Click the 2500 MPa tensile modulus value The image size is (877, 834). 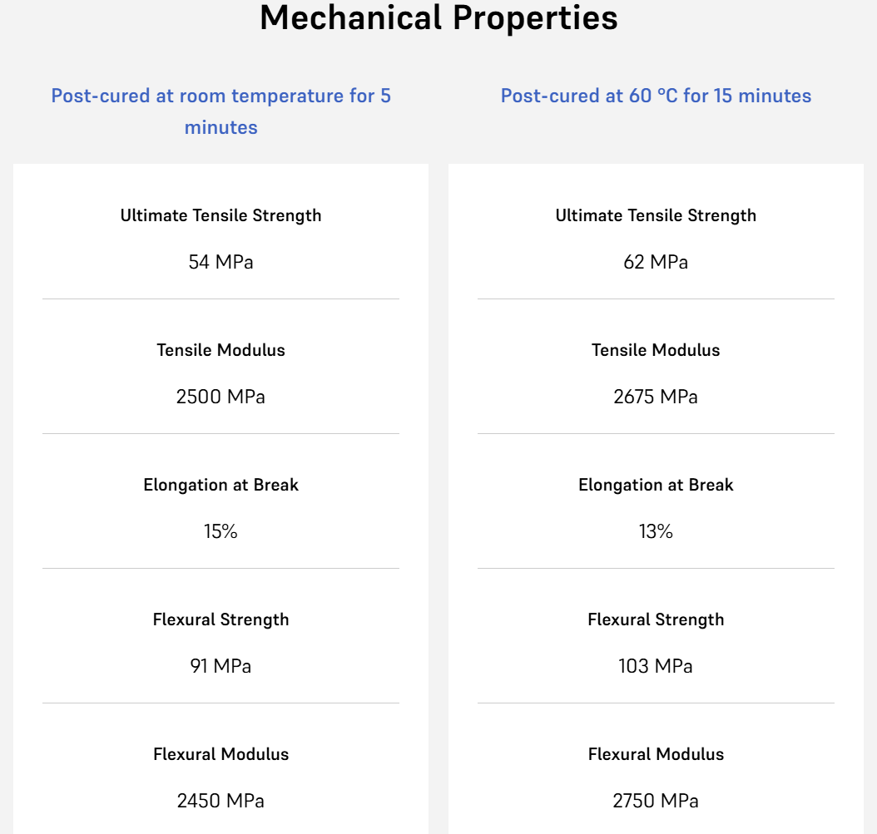[220, 397]
